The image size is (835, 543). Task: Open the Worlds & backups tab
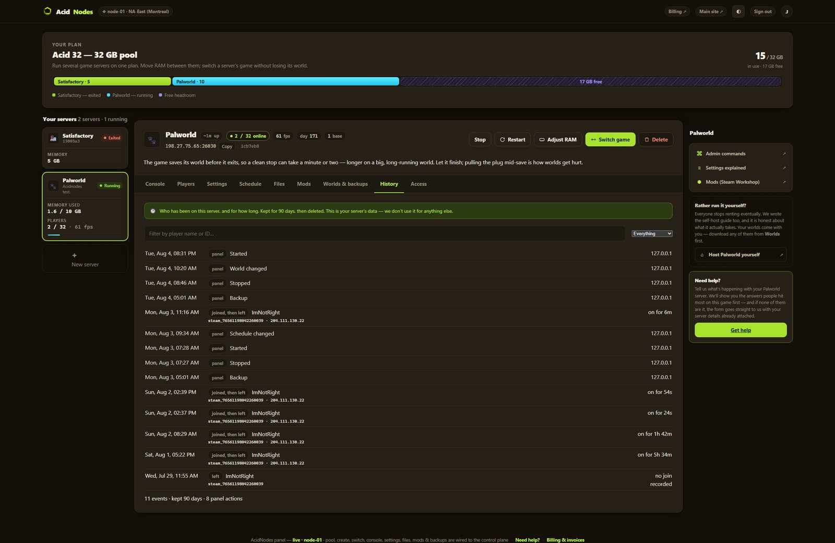pos(345,184)
